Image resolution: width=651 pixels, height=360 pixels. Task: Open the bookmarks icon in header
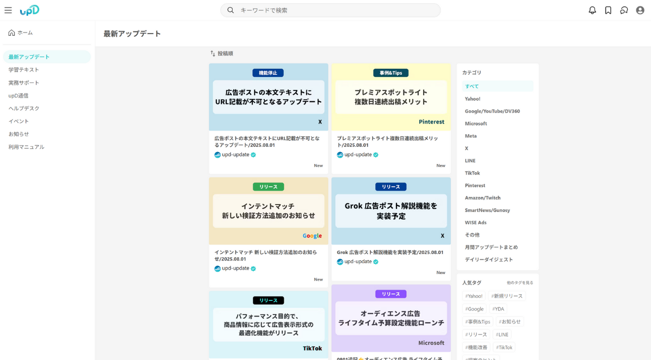pos(608,10)
